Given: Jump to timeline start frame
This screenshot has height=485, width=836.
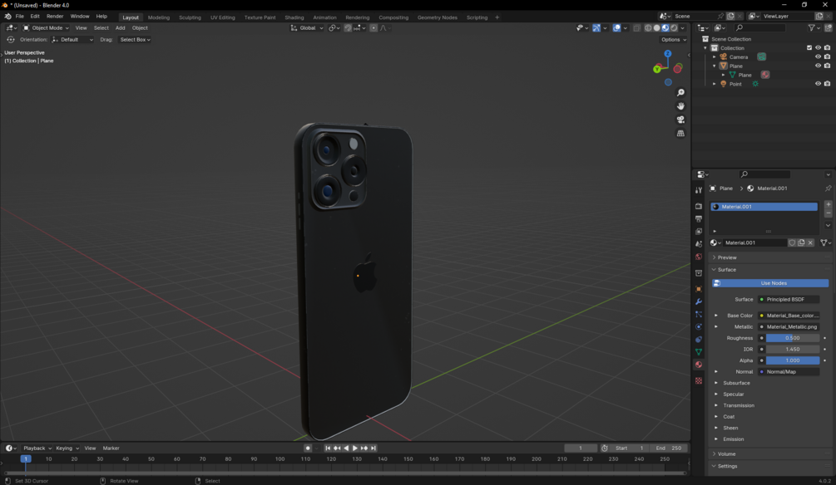Looking at the screenshot, I should (x=328, y=448).
